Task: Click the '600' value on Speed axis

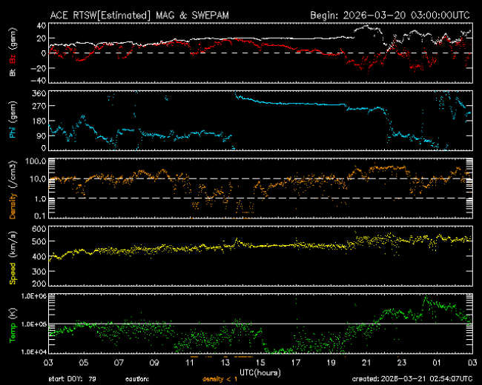Action: point(39,229)
